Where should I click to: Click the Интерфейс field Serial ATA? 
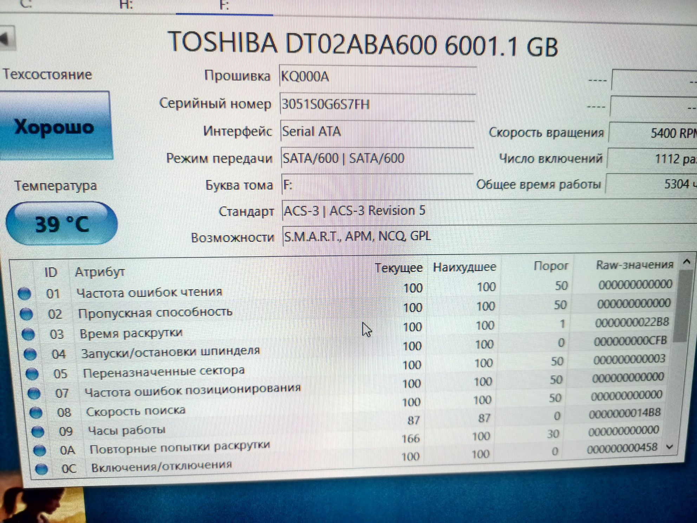(377, 131)
